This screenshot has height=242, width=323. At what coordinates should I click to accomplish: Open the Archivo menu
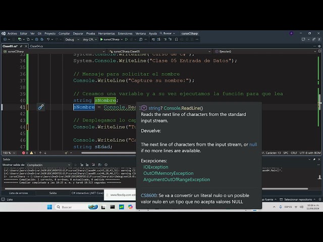12,33
